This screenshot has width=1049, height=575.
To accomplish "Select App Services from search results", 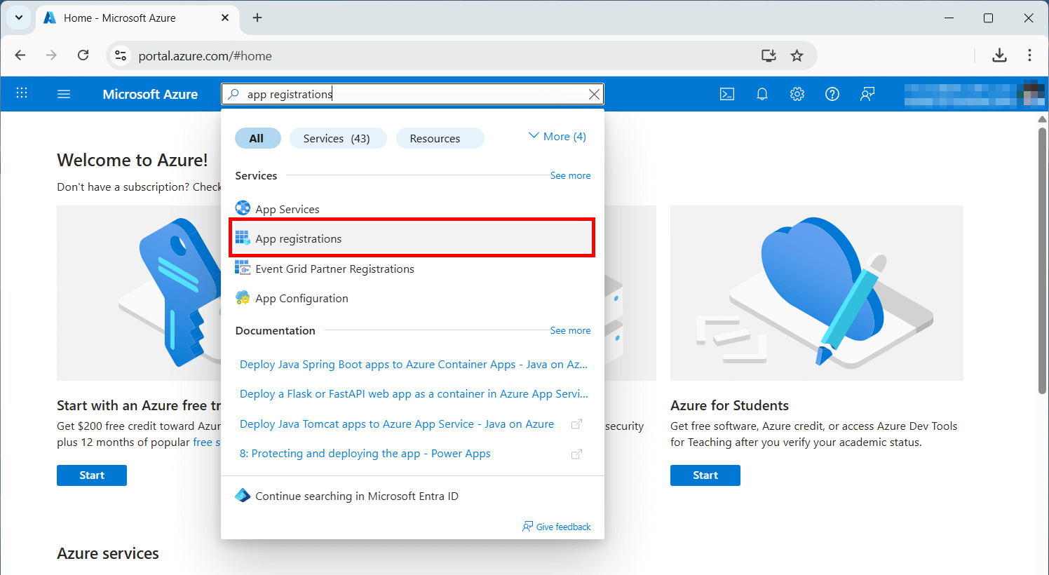I will tap(287, 208).
